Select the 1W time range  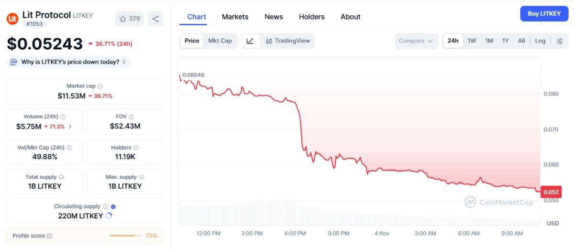472,41
